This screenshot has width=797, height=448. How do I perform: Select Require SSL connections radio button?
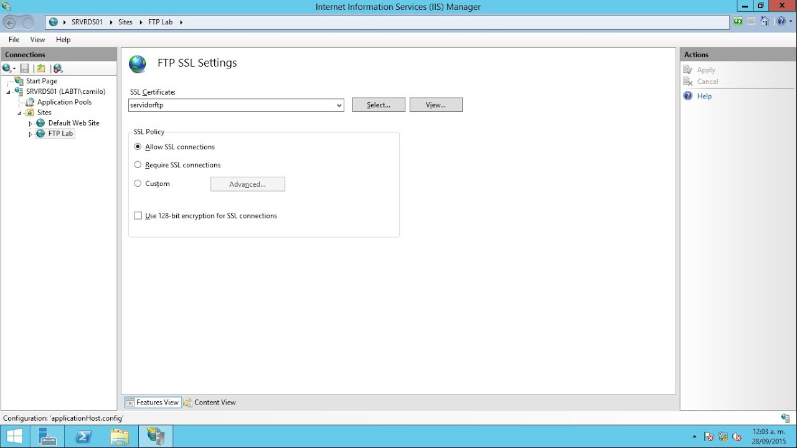(138, 165)
